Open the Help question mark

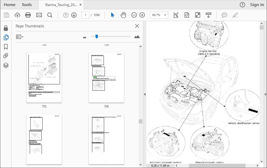[242, 5]
